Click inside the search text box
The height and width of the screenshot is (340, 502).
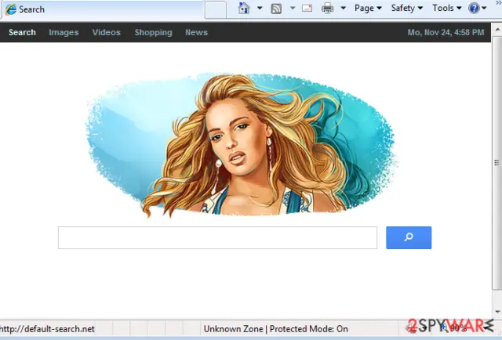click(217, 237)
